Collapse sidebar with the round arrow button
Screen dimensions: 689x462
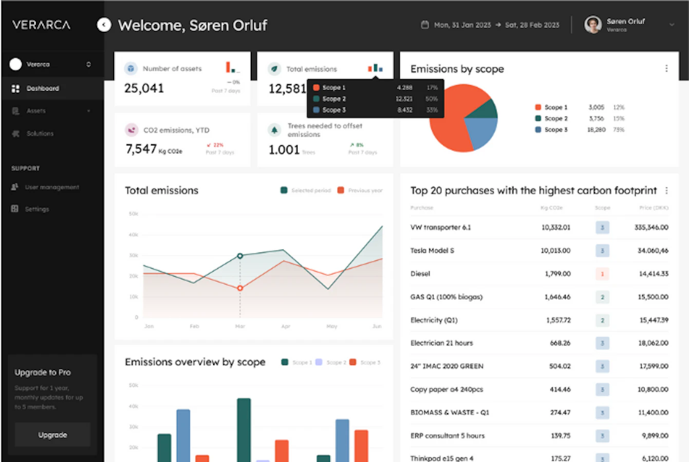pyautogui.click(x=104, y=25)
